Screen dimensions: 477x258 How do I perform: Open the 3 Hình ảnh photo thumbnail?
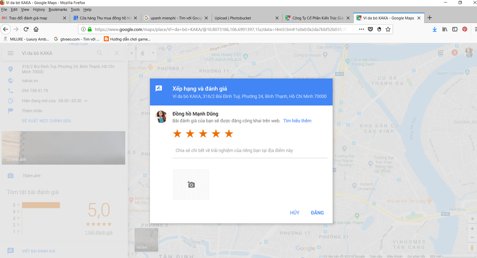coord(63,148)
